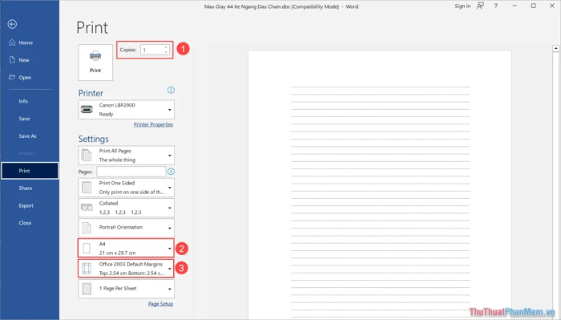
Task: Go to Info in the sidebar
Action: pyautogui.click(x=30, y=101)
